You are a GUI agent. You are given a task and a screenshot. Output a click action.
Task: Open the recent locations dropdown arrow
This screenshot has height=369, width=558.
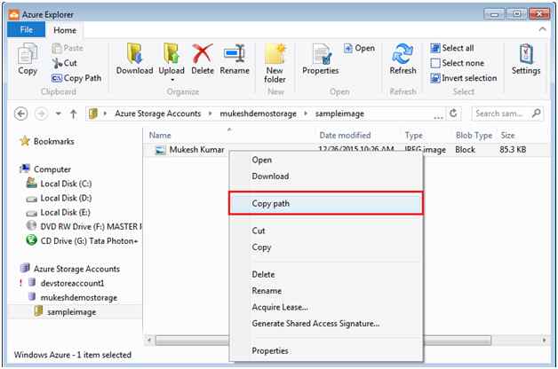(x=58, y=114)
